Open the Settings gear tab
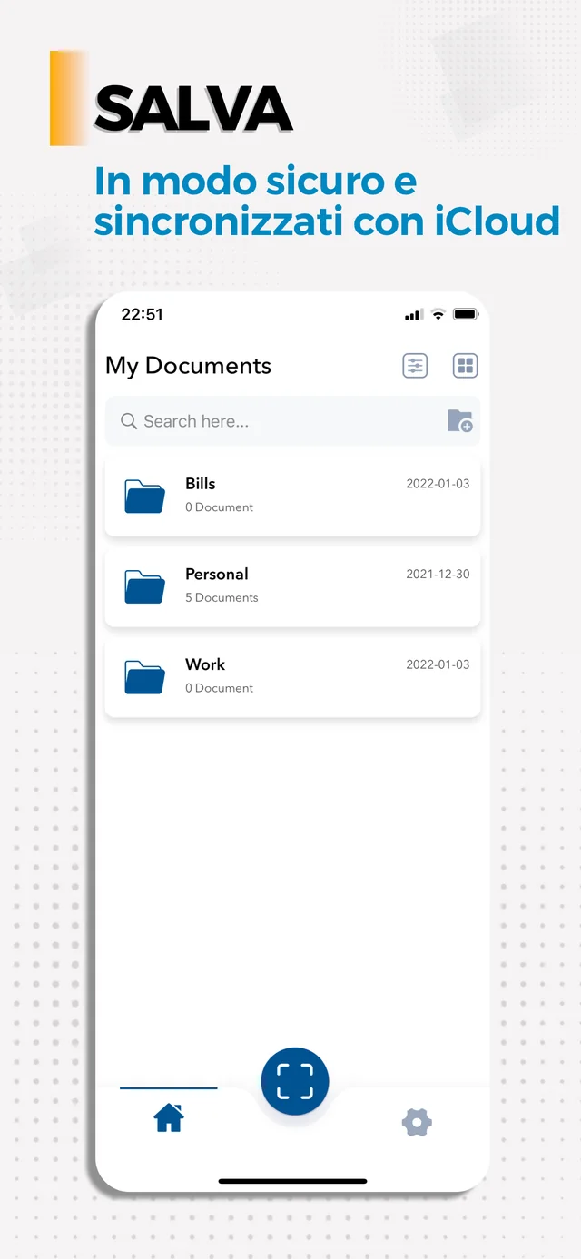The image size is (581, 1259). (x=417, y=1123)
